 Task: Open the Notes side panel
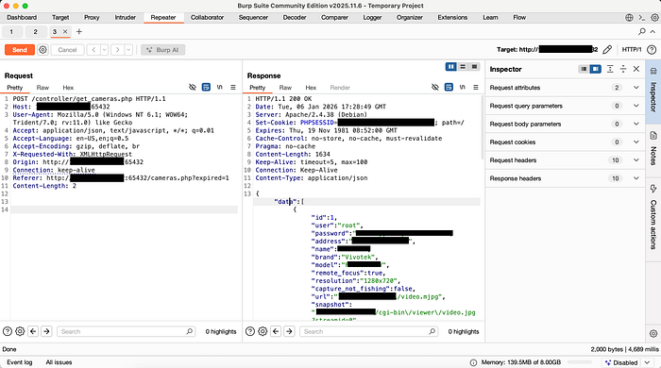click(653, 149)
